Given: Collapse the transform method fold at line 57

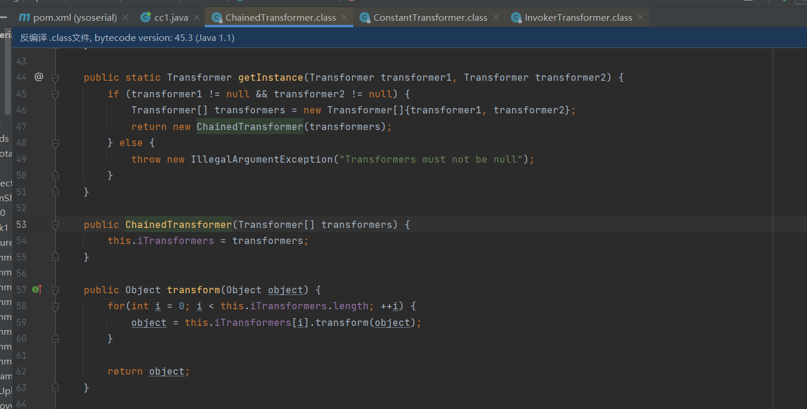Looking at the screenshot, I should (55, 290).
